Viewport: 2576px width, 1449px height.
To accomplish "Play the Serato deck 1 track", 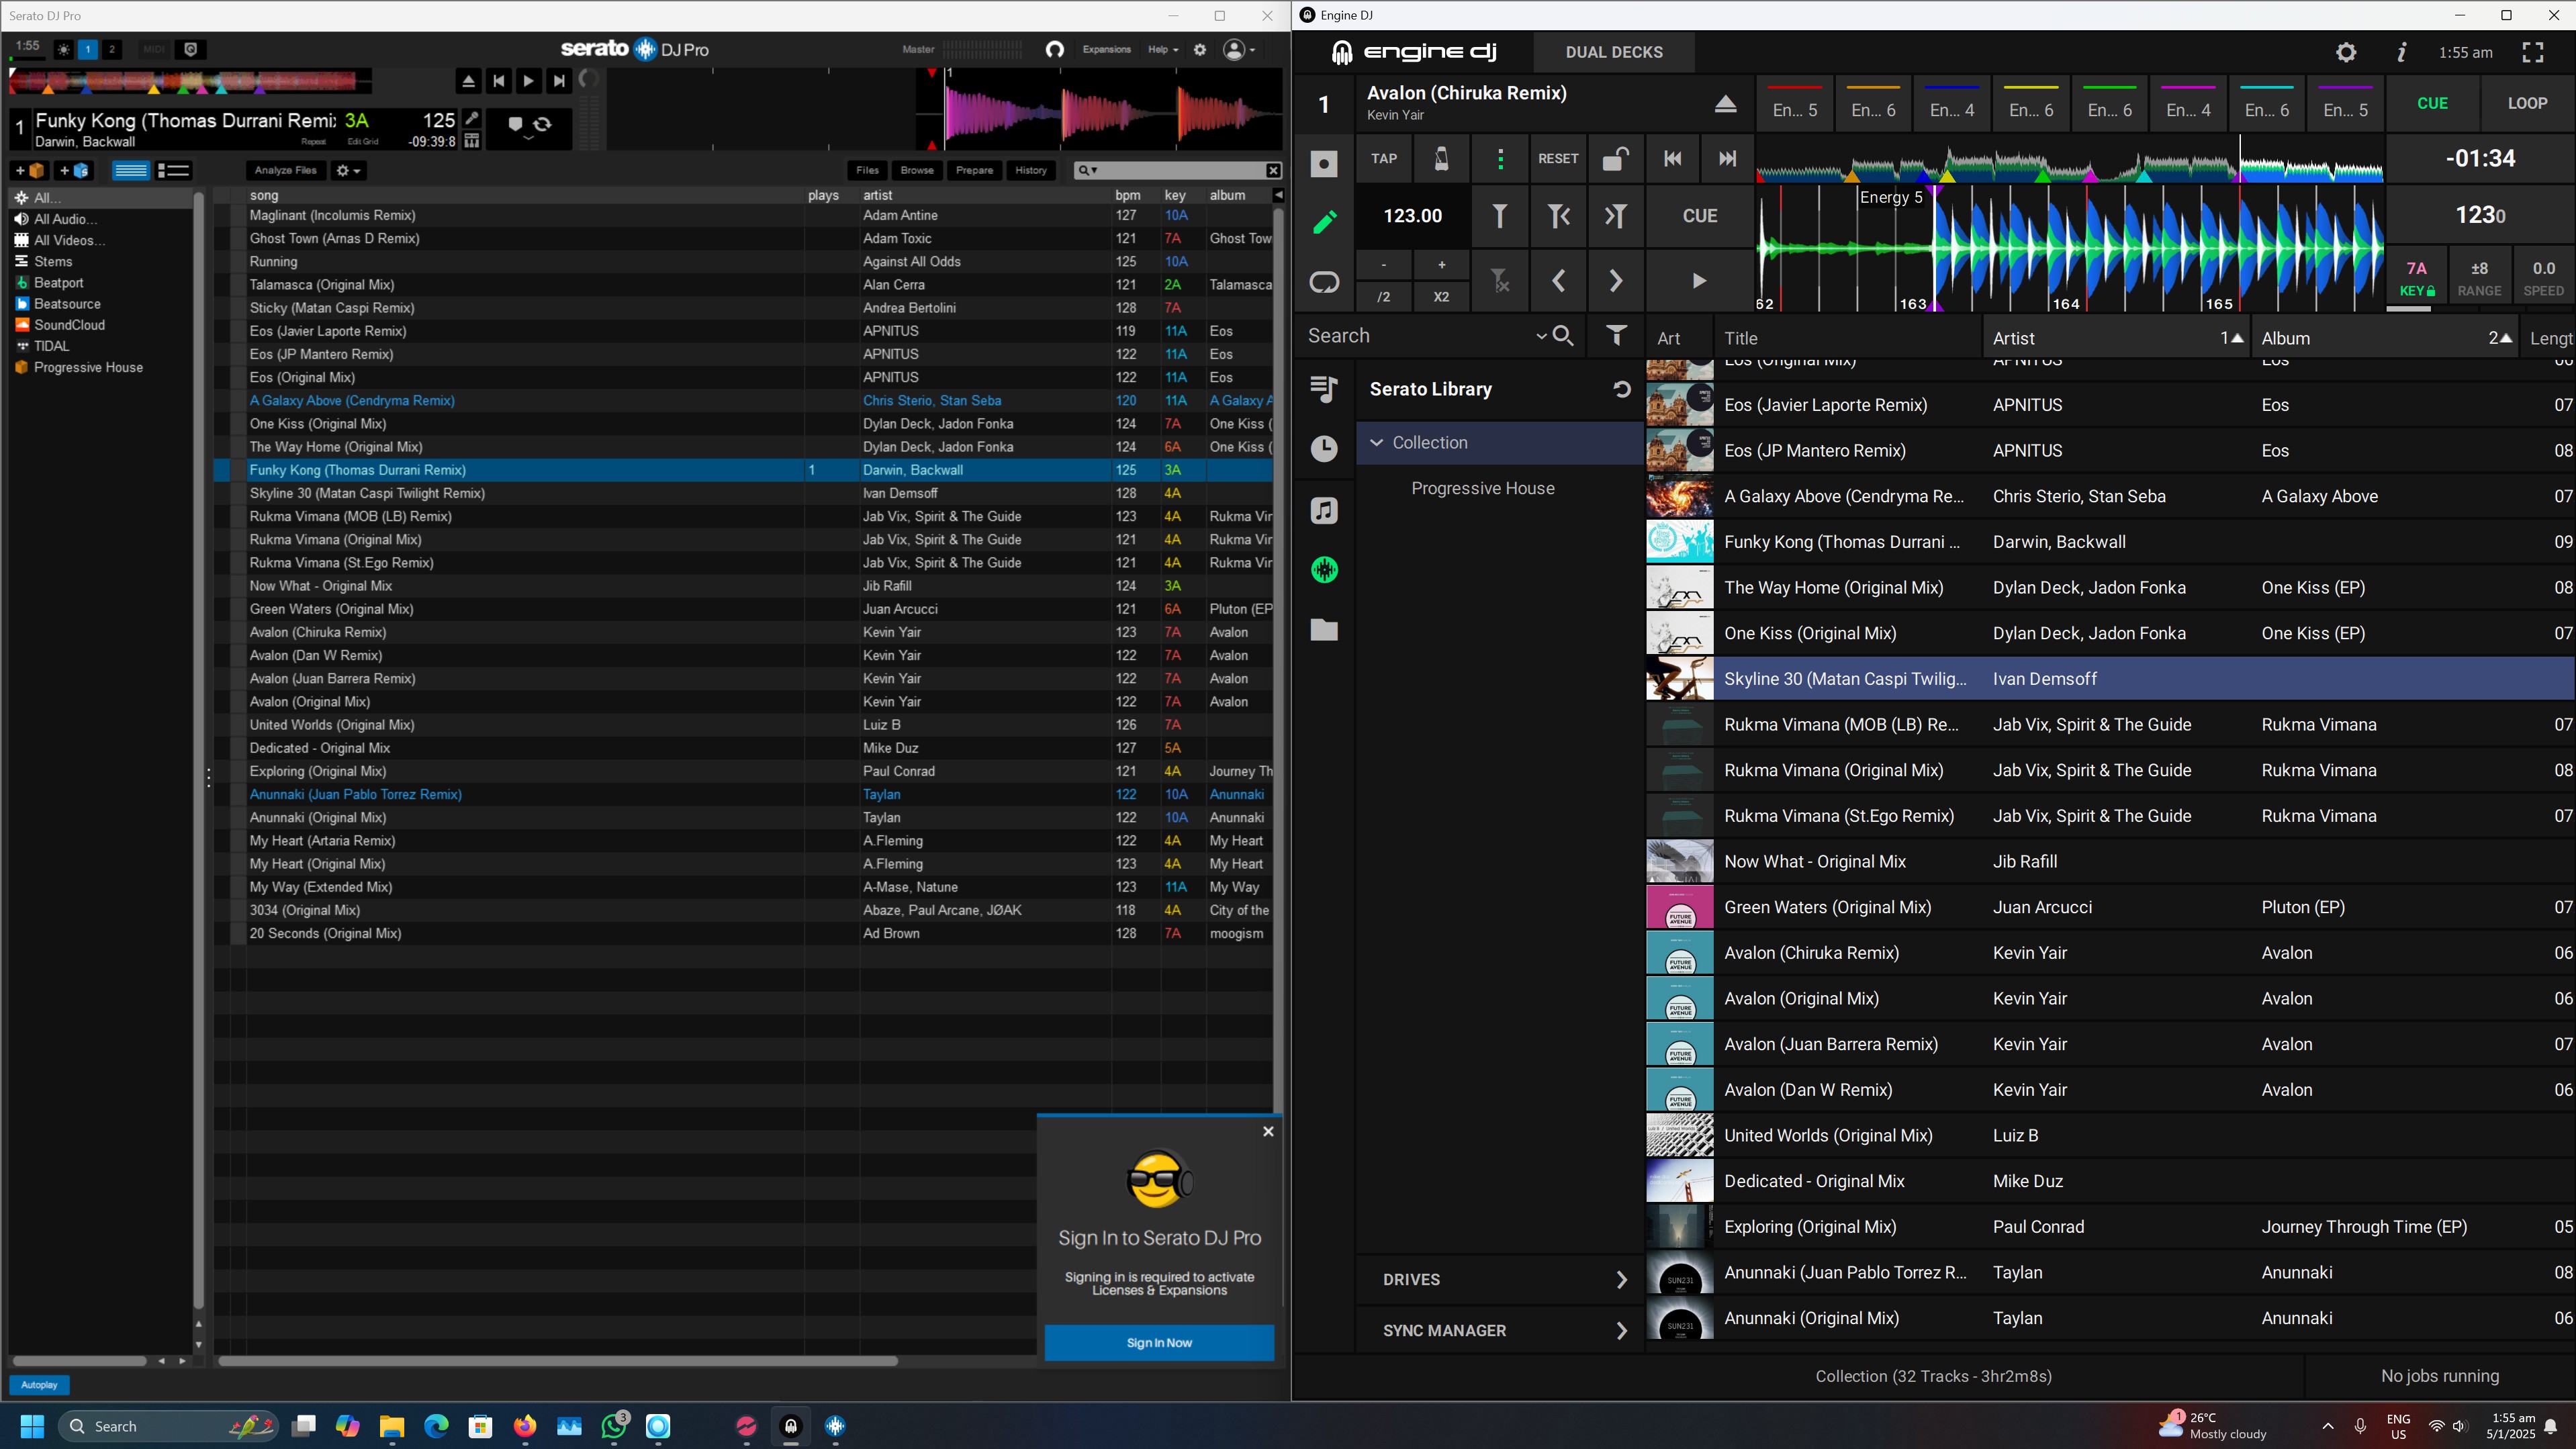I will point(528,81).
